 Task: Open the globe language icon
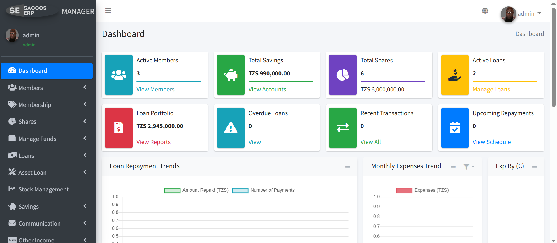coord(485,11)
